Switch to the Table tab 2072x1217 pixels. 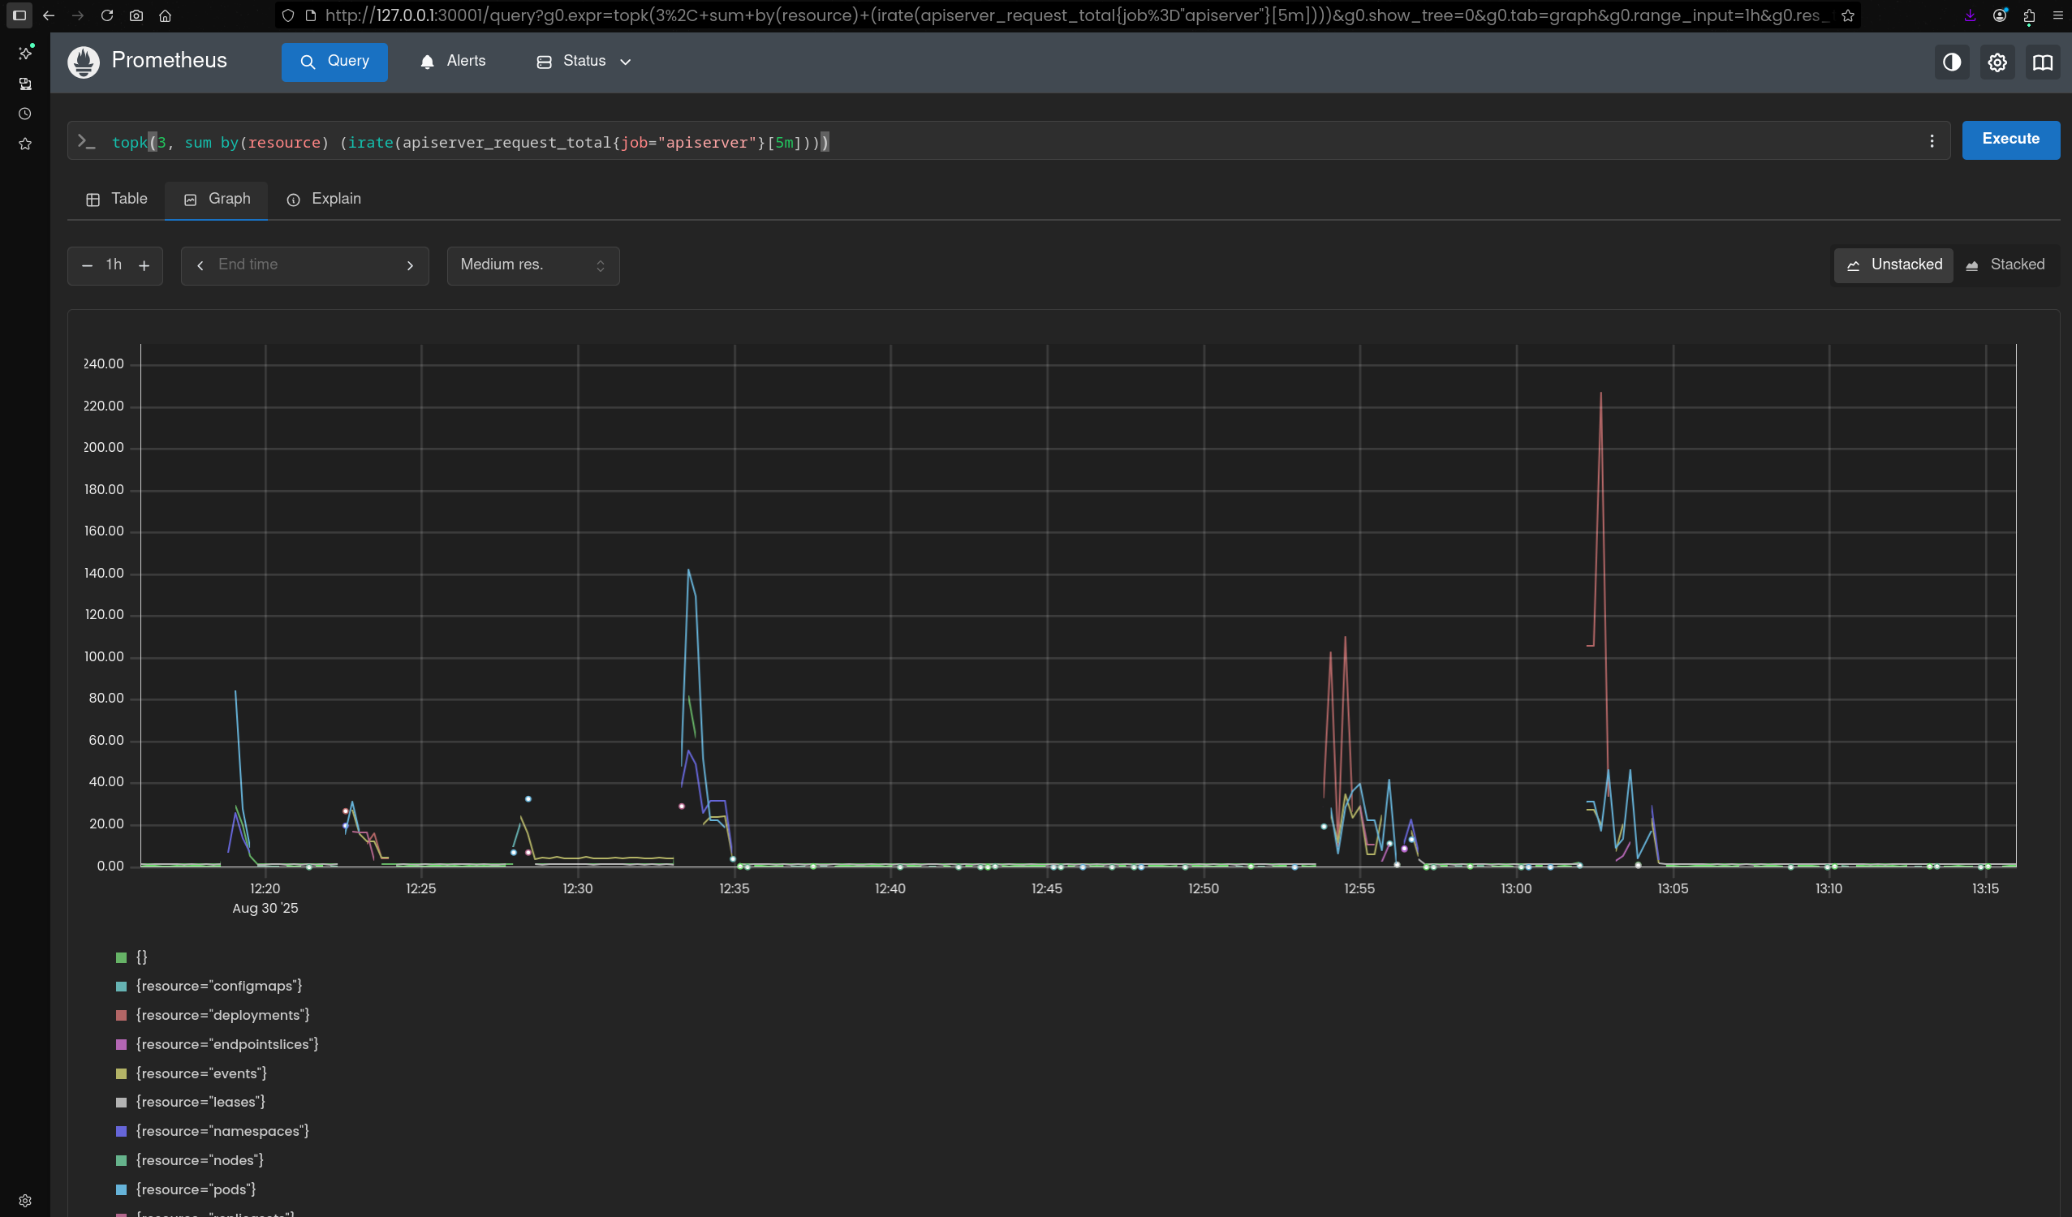click(117, 200)
